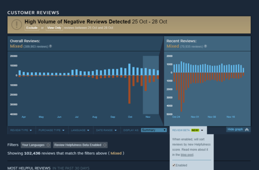Click the tallest negative bar in recent graph
Image resolution: width=259 pixels, height=170 pixels.
click(181, 92)
